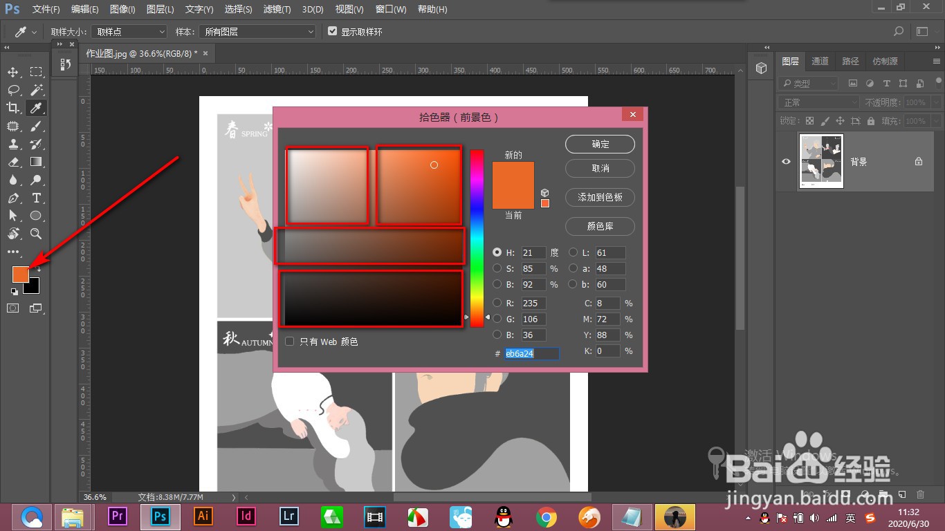Screen dimensions: 945x531
Task: Click the 取消 button
Action: (x=600, y=168)
